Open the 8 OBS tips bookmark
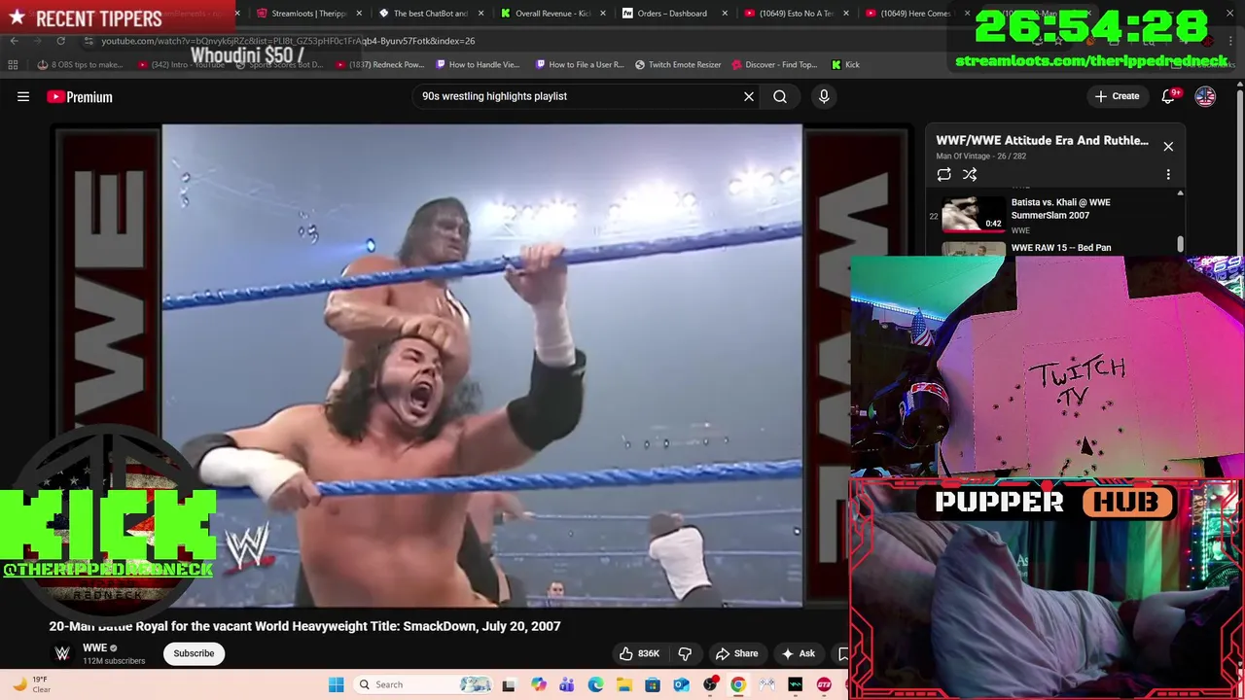This screenshot has height=700, width=1245. pyautogui.click(x=80, y=65)
